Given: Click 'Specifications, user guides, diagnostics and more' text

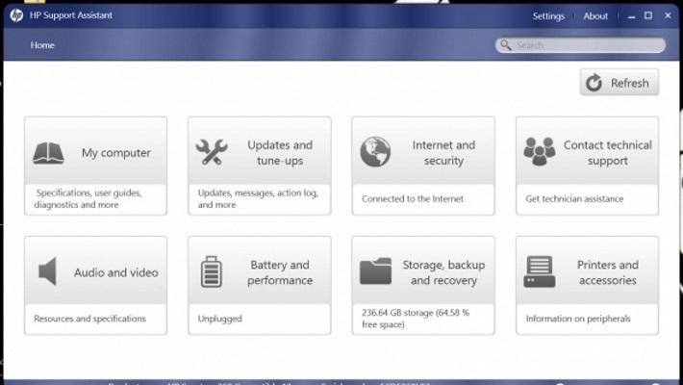Looking at the screenshot, I should [88, 199].
